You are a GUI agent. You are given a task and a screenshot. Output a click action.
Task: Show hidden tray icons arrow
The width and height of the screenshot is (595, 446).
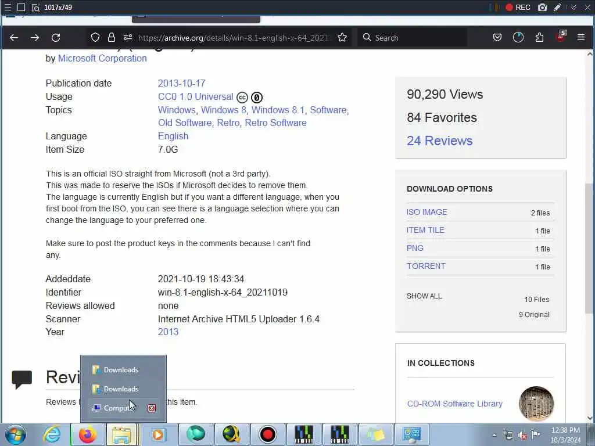point(494,436)
